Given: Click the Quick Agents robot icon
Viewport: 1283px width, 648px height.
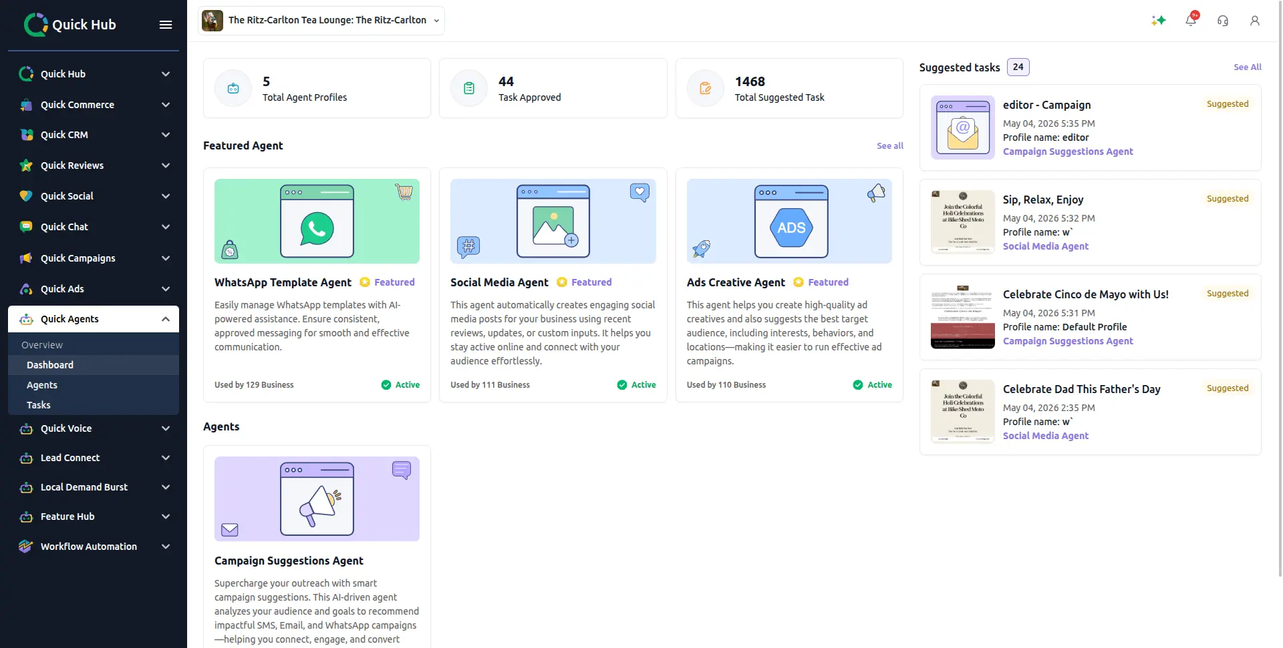Looking at the screenshot, I should pos(26,319).
